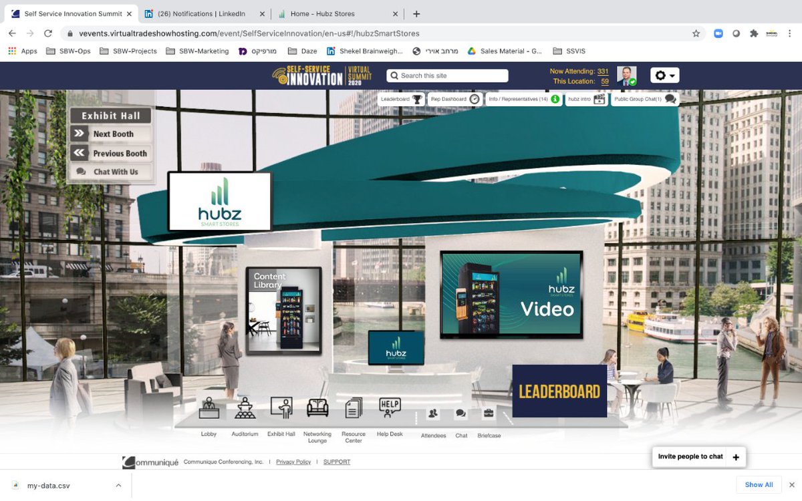Click the blue LEADERBOARD banner
802x501 pixels.
[559, 391]
